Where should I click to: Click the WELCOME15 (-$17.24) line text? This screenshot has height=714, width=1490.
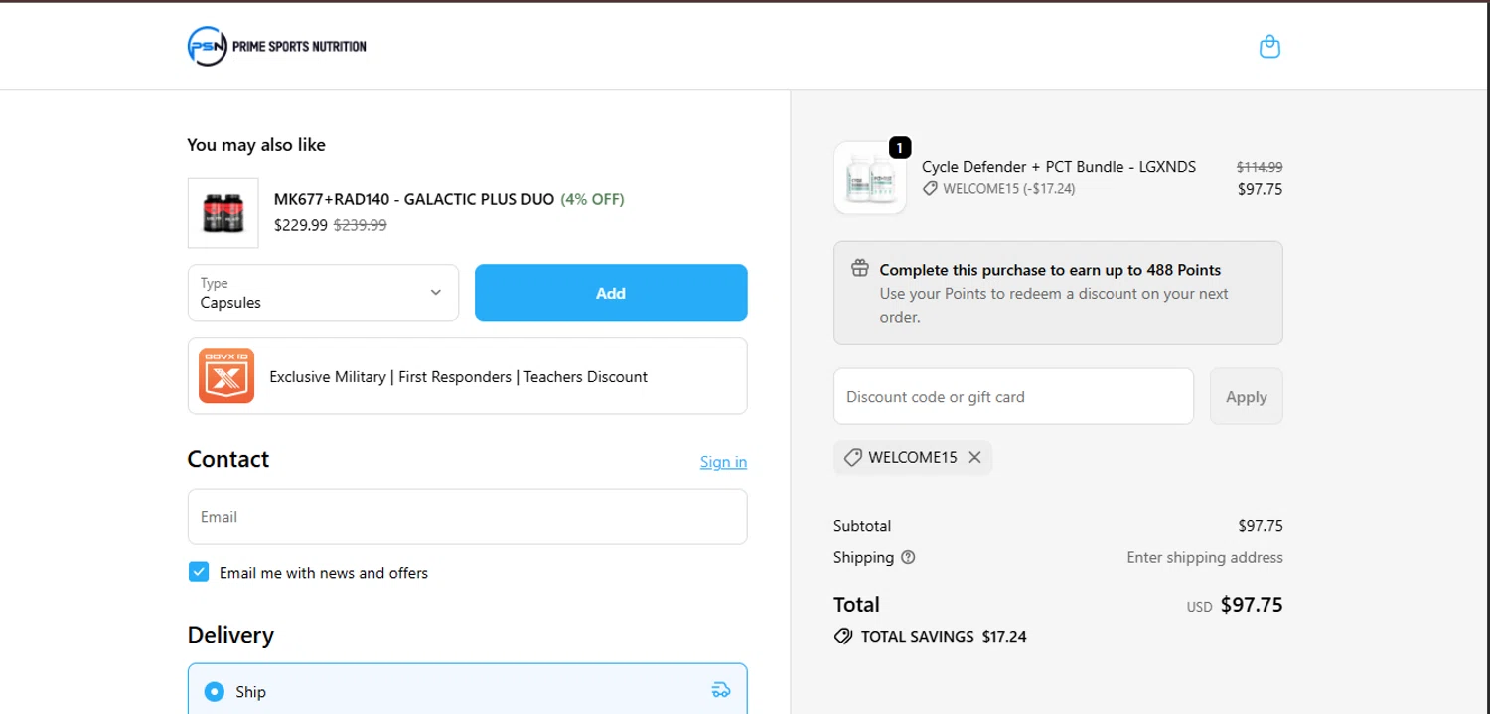pyautogui.click(x=1008, y=189)
